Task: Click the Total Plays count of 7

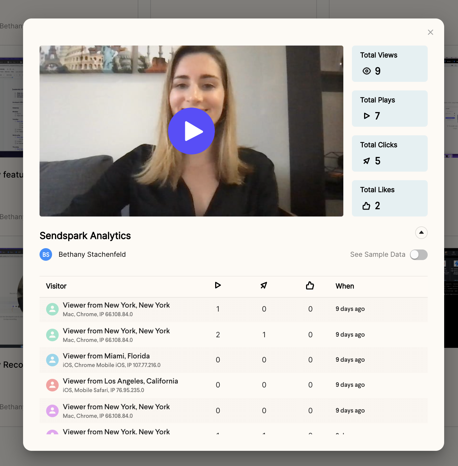Action: 378,116
